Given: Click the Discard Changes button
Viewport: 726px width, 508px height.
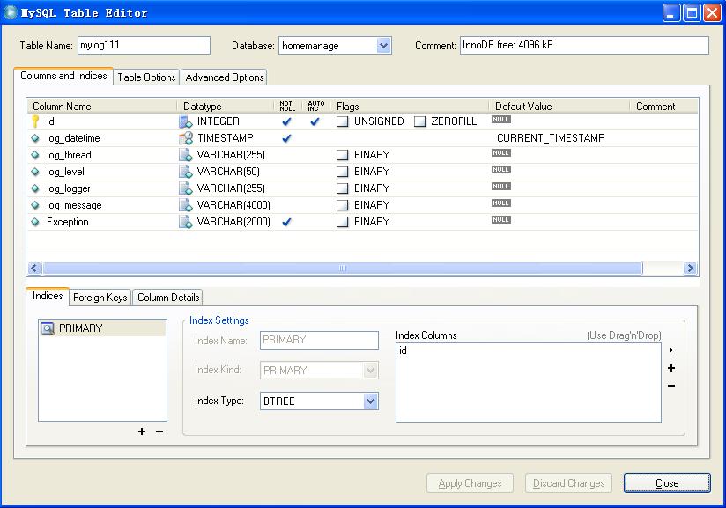Looking at the screenshot, I should click(x=568, y=483).
